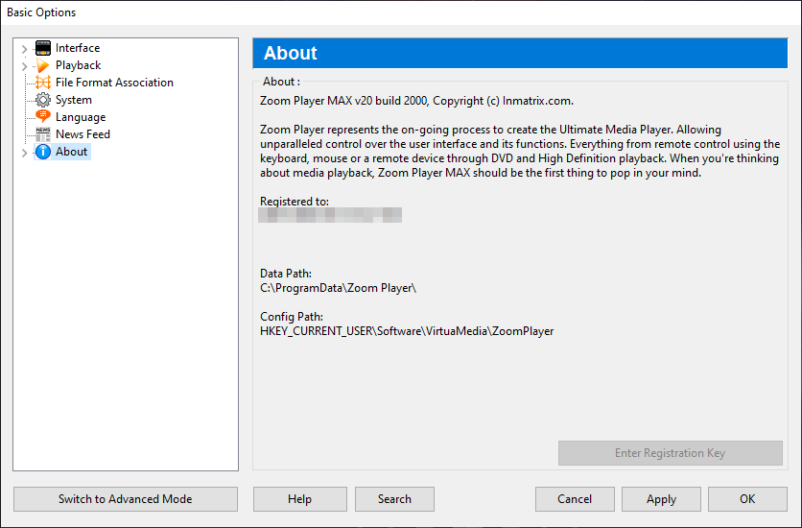Expand the Interface tree node
Viewport: 802px width, 528px height.
point(24,49)
